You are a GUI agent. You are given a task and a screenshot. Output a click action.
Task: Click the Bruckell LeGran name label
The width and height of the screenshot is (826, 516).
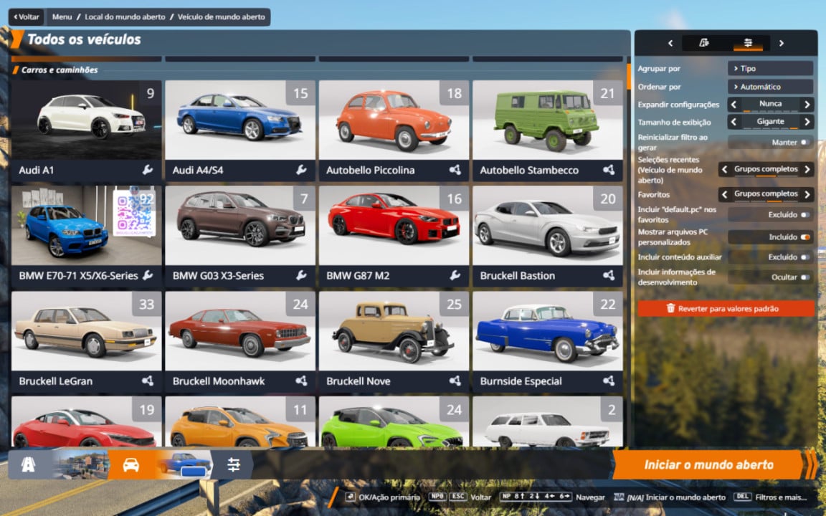pyautogui.click(x=56, y=381)
